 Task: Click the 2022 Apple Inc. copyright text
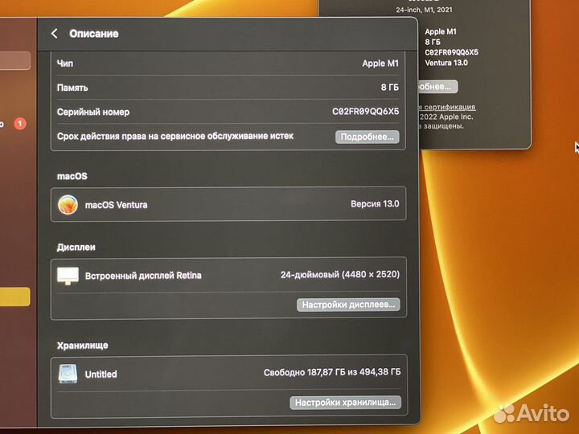coord(446,117)
